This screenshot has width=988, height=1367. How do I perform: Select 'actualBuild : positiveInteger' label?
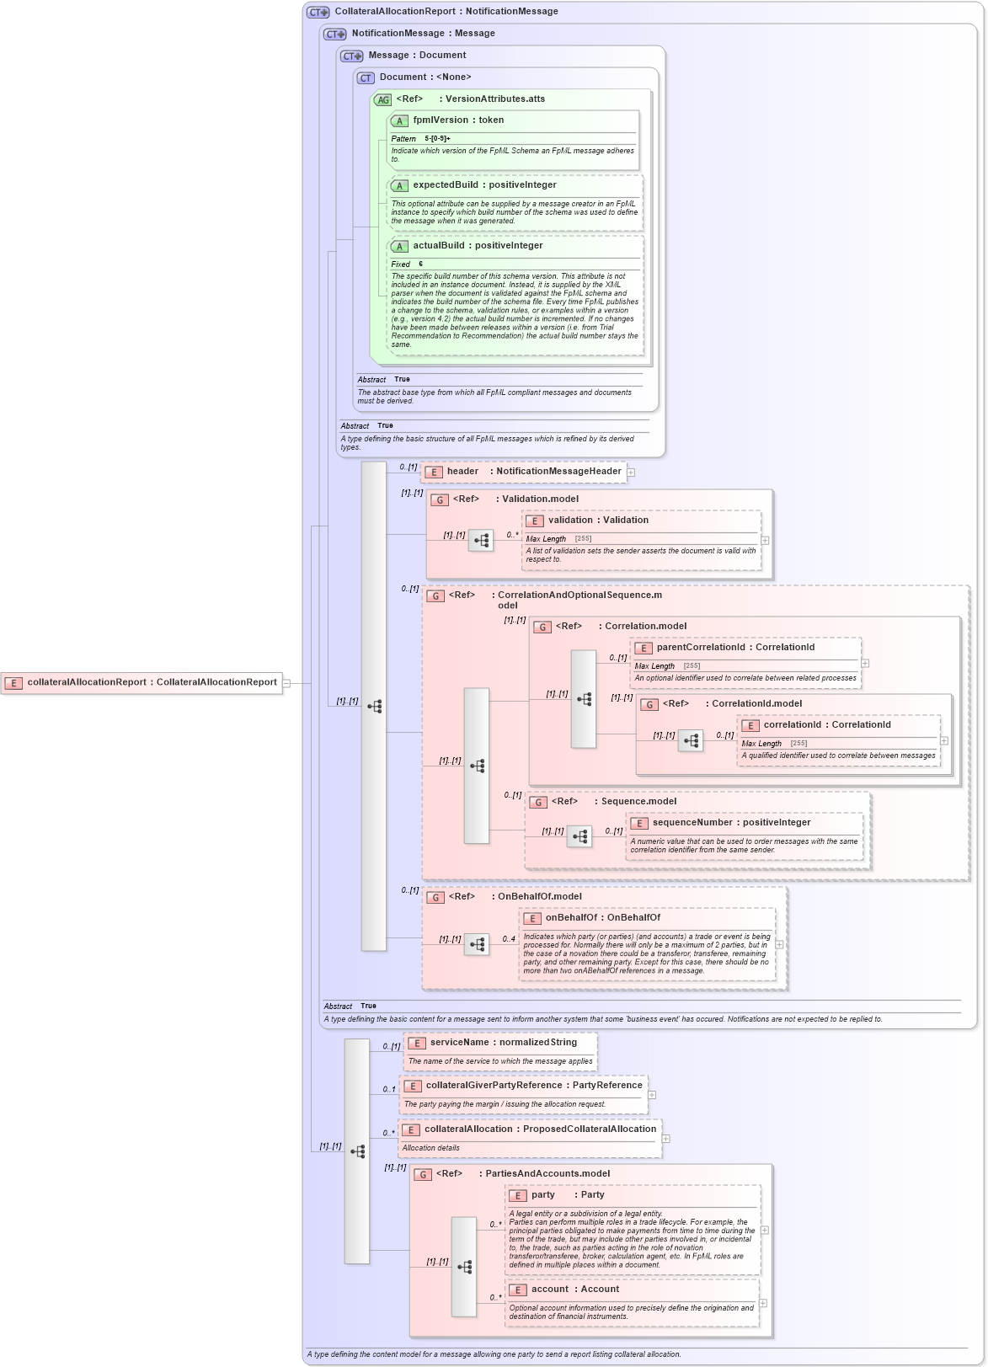point(478,246)
